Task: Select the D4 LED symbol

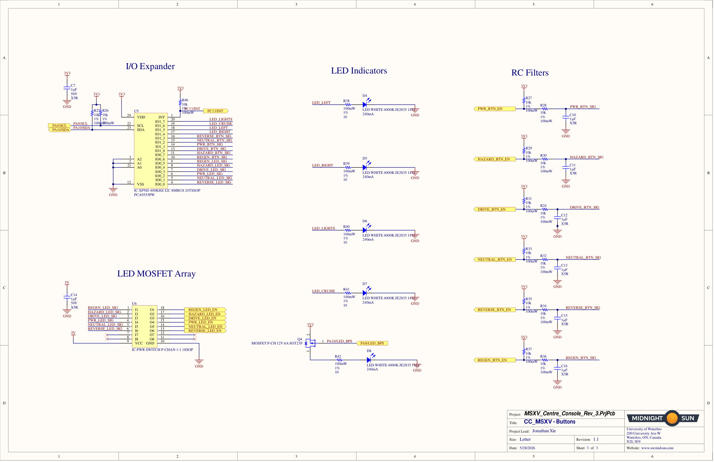Action: 366,103
